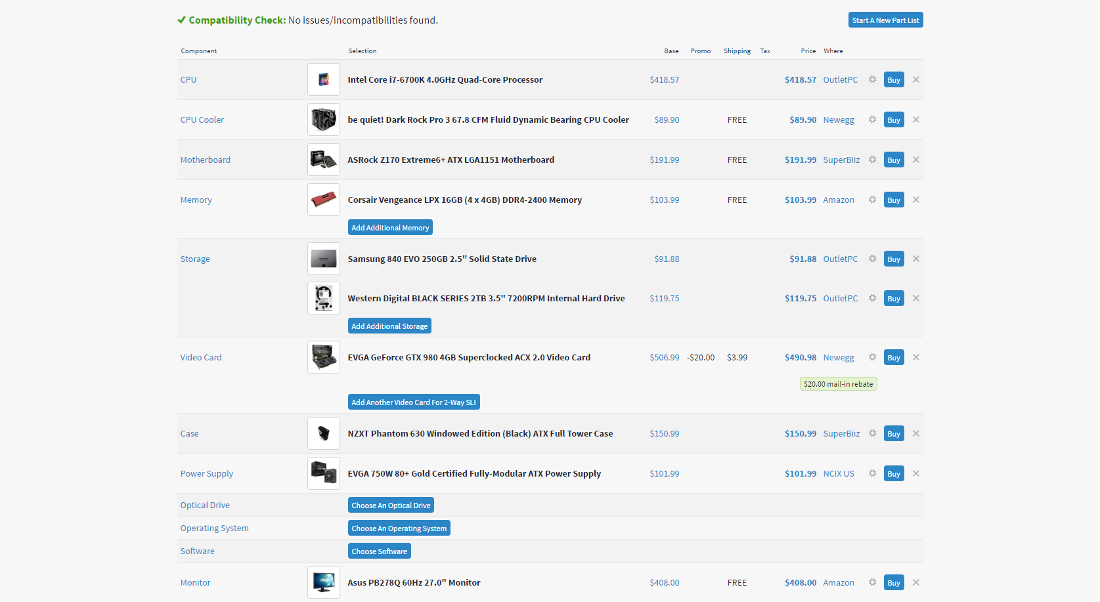Open the Operating System component category link

point(215,528)
